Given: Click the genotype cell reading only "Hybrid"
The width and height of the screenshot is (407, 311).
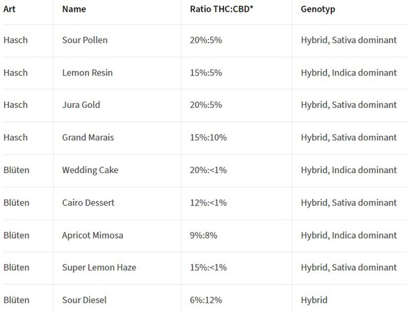Looking at the screenshot, I should point(314,301).
